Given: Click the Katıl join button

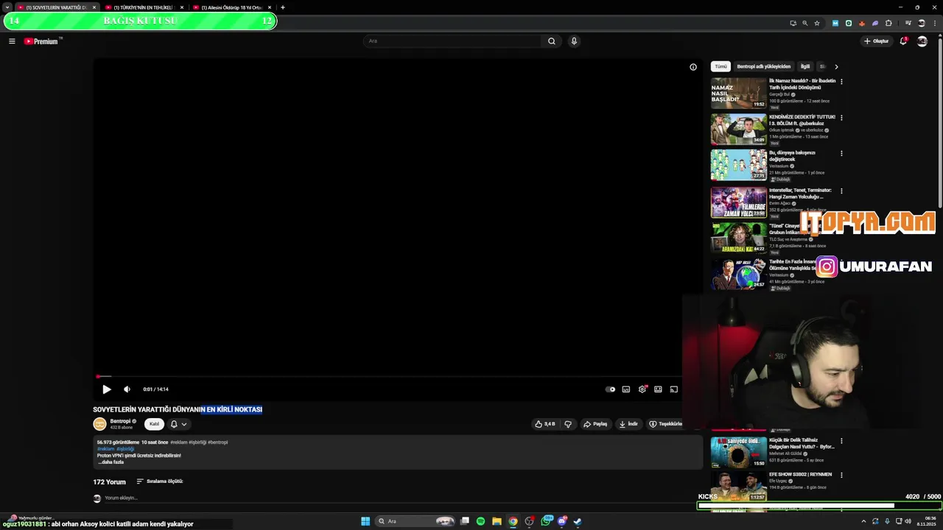Looking at the screenshot, I should point(154,424).
